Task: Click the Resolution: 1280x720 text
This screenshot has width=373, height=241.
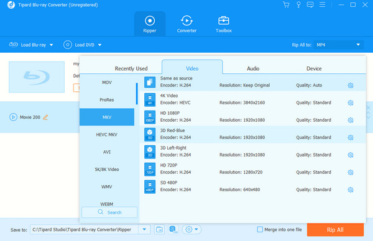Action: (241, 172)
